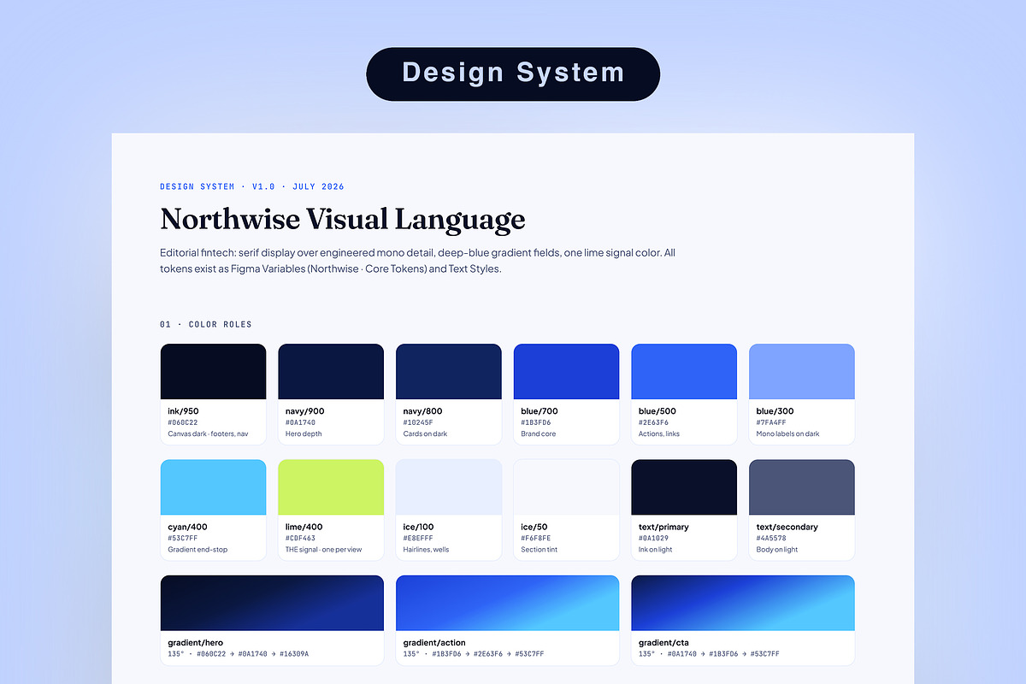The height and width of the screenshot is (684, 1026).
Task: Click the hex value #F6F8FE
Action: tap(536, 538)
